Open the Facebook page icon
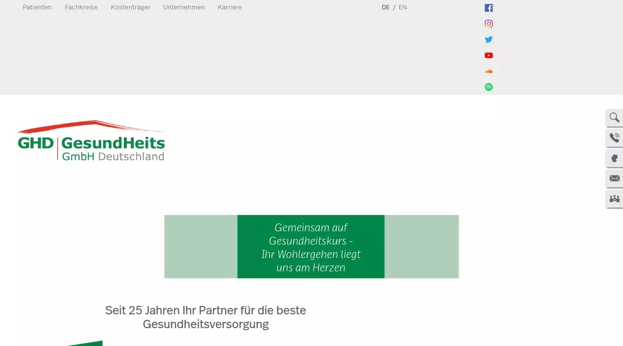Image resolution: width=623 pixels, height=346 pixels. pyautogui.click(x=488, y=8)
